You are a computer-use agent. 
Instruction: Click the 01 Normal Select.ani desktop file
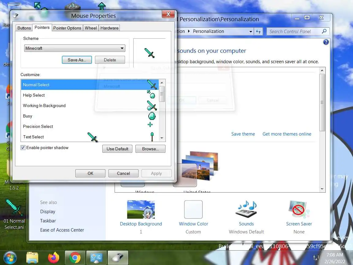14,214
